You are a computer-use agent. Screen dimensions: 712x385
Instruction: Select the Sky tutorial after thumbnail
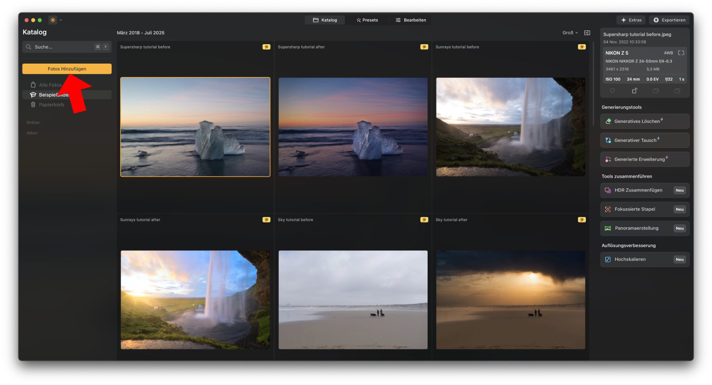[510, 300]
